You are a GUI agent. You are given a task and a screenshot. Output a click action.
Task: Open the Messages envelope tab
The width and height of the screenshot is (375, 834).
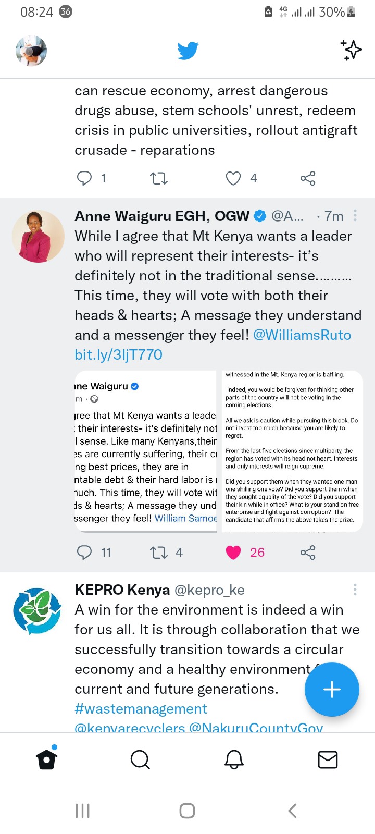click(x=328, y=759)
